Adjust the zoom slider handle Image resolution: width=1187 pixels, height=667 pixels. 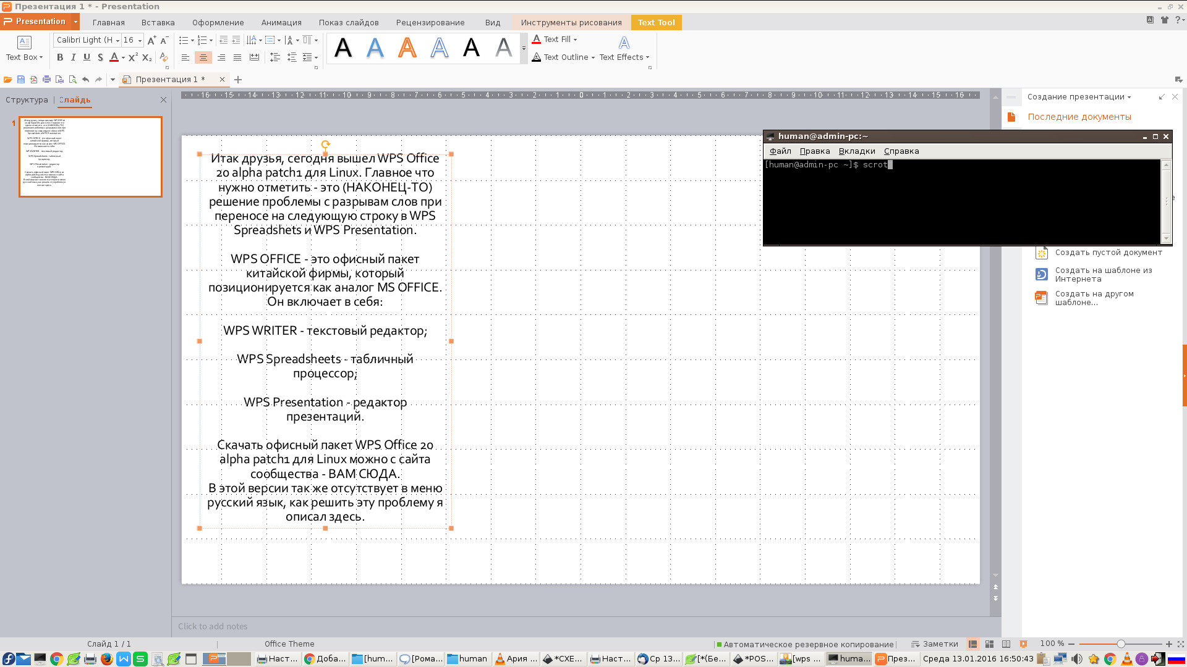click(x=1121, y=644)
